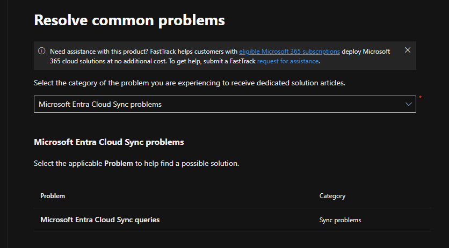Image resolution: width=449 pixels, height=248 pixels.
Task: Click the 'to help find a possible solution' text
Action: click(x=187, y=163)
